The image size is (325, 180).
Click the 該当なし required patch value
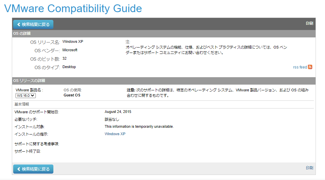[112, 119]
